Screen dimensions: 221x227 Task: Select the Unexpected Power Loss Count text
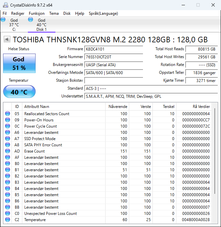(x=50, y=214)
